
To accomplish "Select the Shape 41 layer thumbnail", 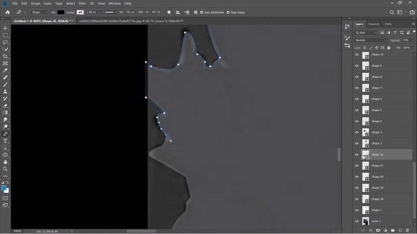I will tap(366, 166).
